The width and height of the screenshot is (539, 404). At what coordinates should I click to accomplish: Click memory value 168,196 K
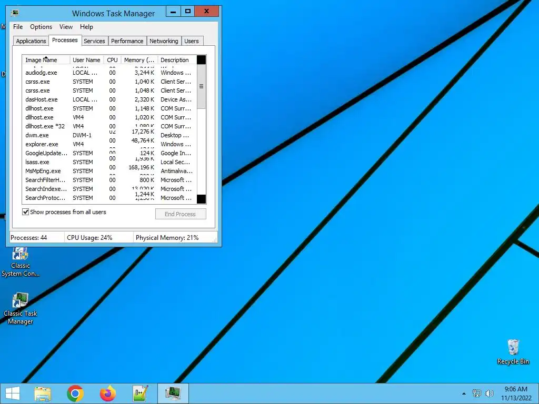tap(141, 167)
